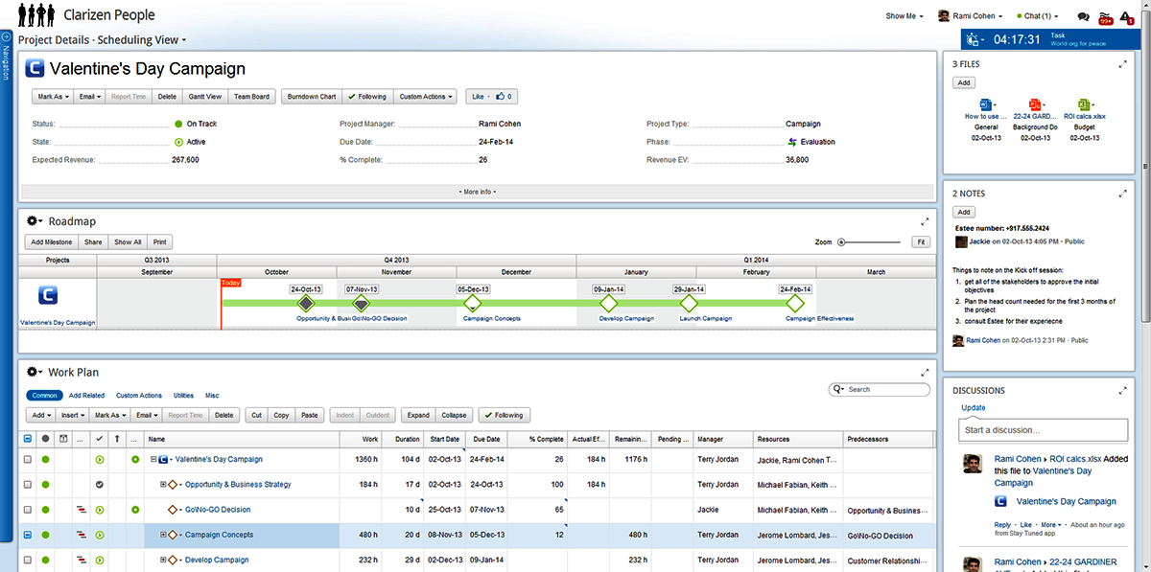1151x572 pixels.
Task: Open the stream notifications icon showing 99+
Action: 1105,16
